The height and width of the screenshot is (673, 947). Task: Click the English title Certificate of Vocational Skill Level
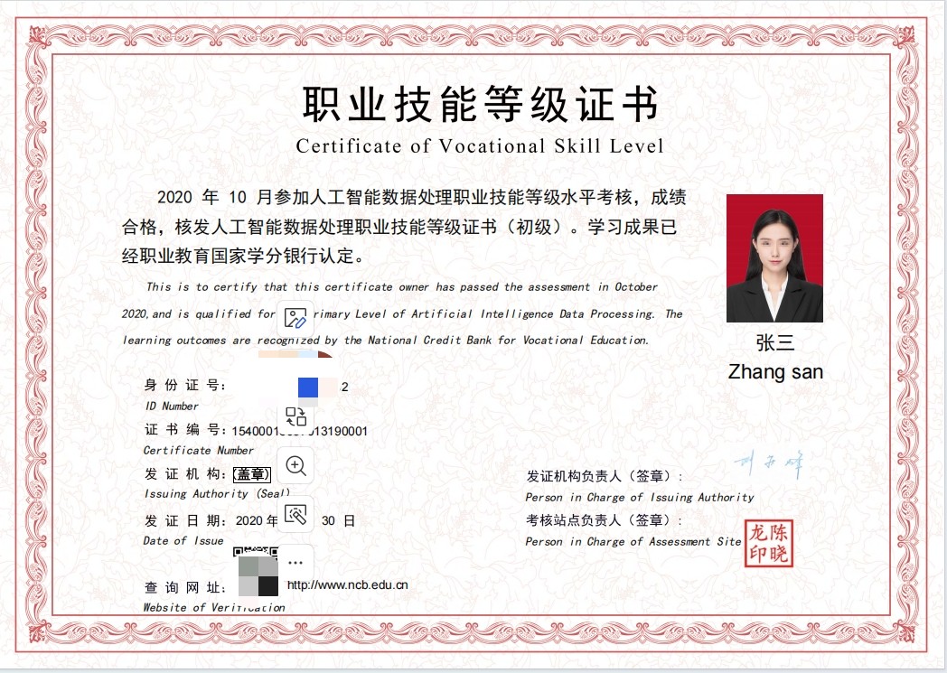(x=480, y=146)
